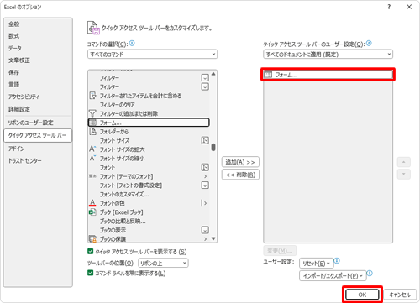Click the command list scroll up arrow
This screenshot has width=420, height=303.
coord(213,74)
